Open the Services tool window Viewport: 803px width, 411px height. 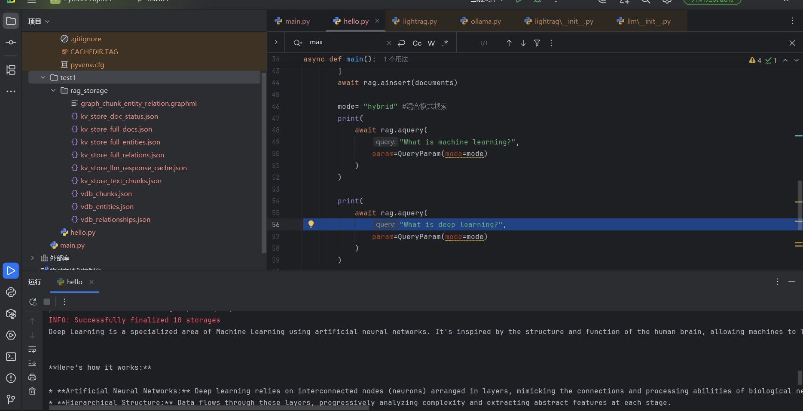[11, 335]
